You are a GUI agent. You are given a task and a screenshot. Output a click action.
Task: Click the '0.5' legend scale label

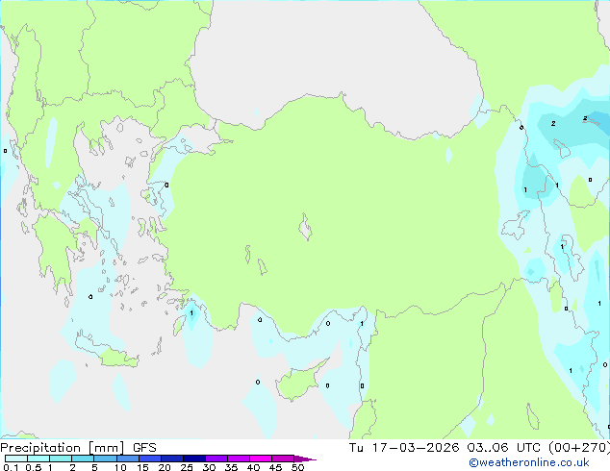(x=33, y=467)
